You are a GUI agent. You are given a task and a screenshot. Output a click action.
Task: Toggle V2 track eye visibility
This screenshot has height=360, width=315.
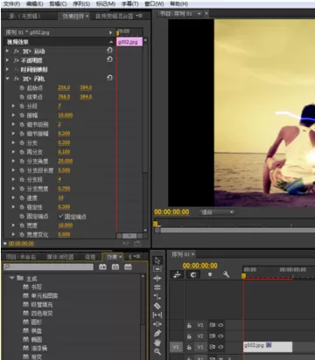coord(221,336)
